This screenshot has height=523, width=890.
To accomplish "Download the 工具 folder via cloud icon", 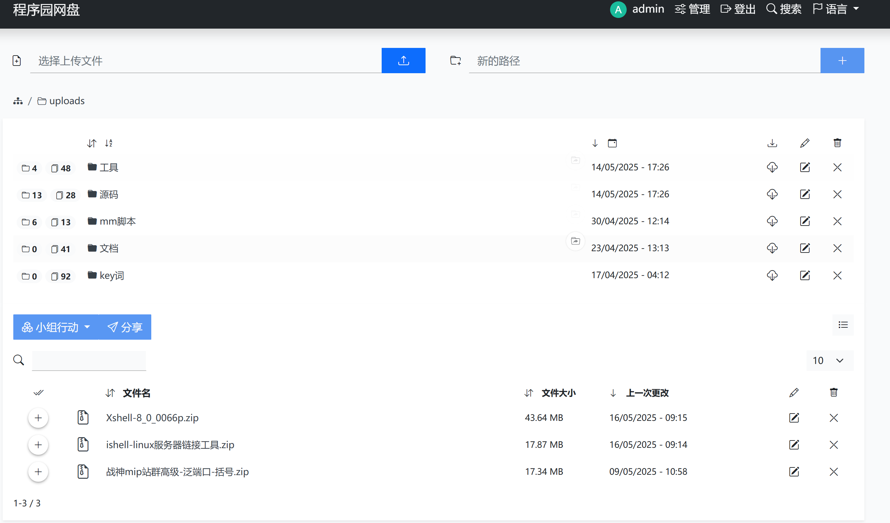I will (x=772, y=167).
